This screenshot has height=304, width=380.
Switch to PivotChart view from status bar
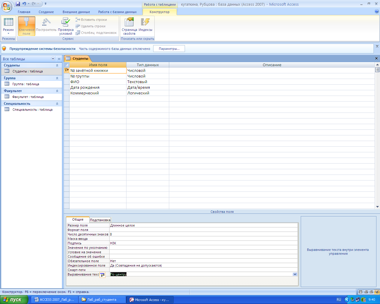(x=371, y=292)
